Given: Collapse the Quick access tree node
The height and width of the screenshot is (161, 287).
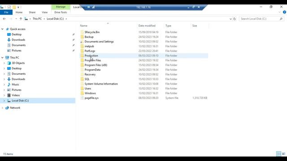Looking at the screenshot, I should [2, 29].
